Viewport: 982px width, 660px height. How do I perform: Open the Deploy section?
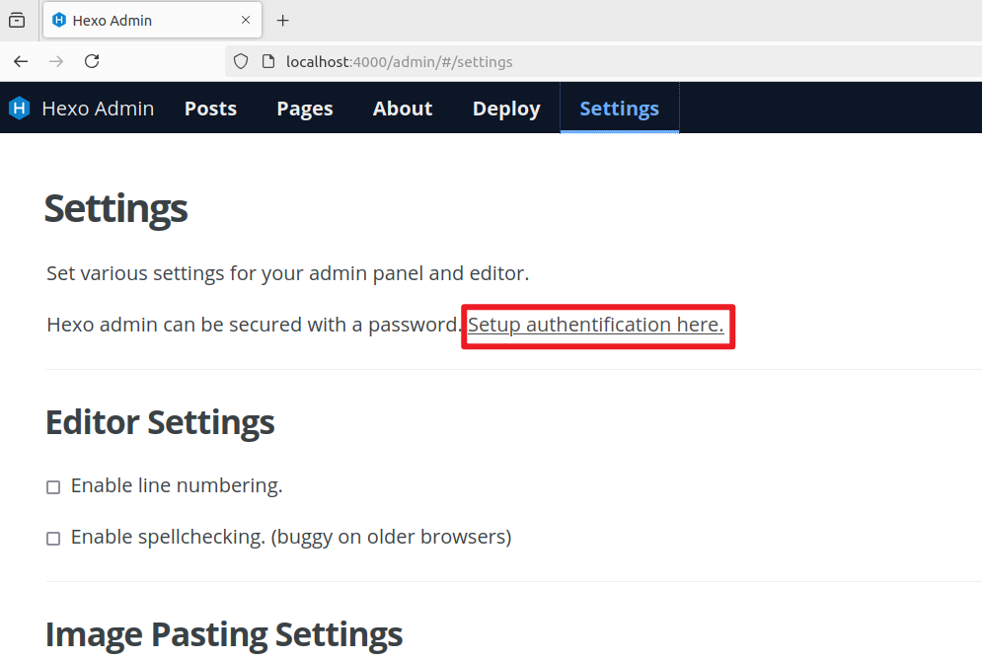(x=506, y=109)
